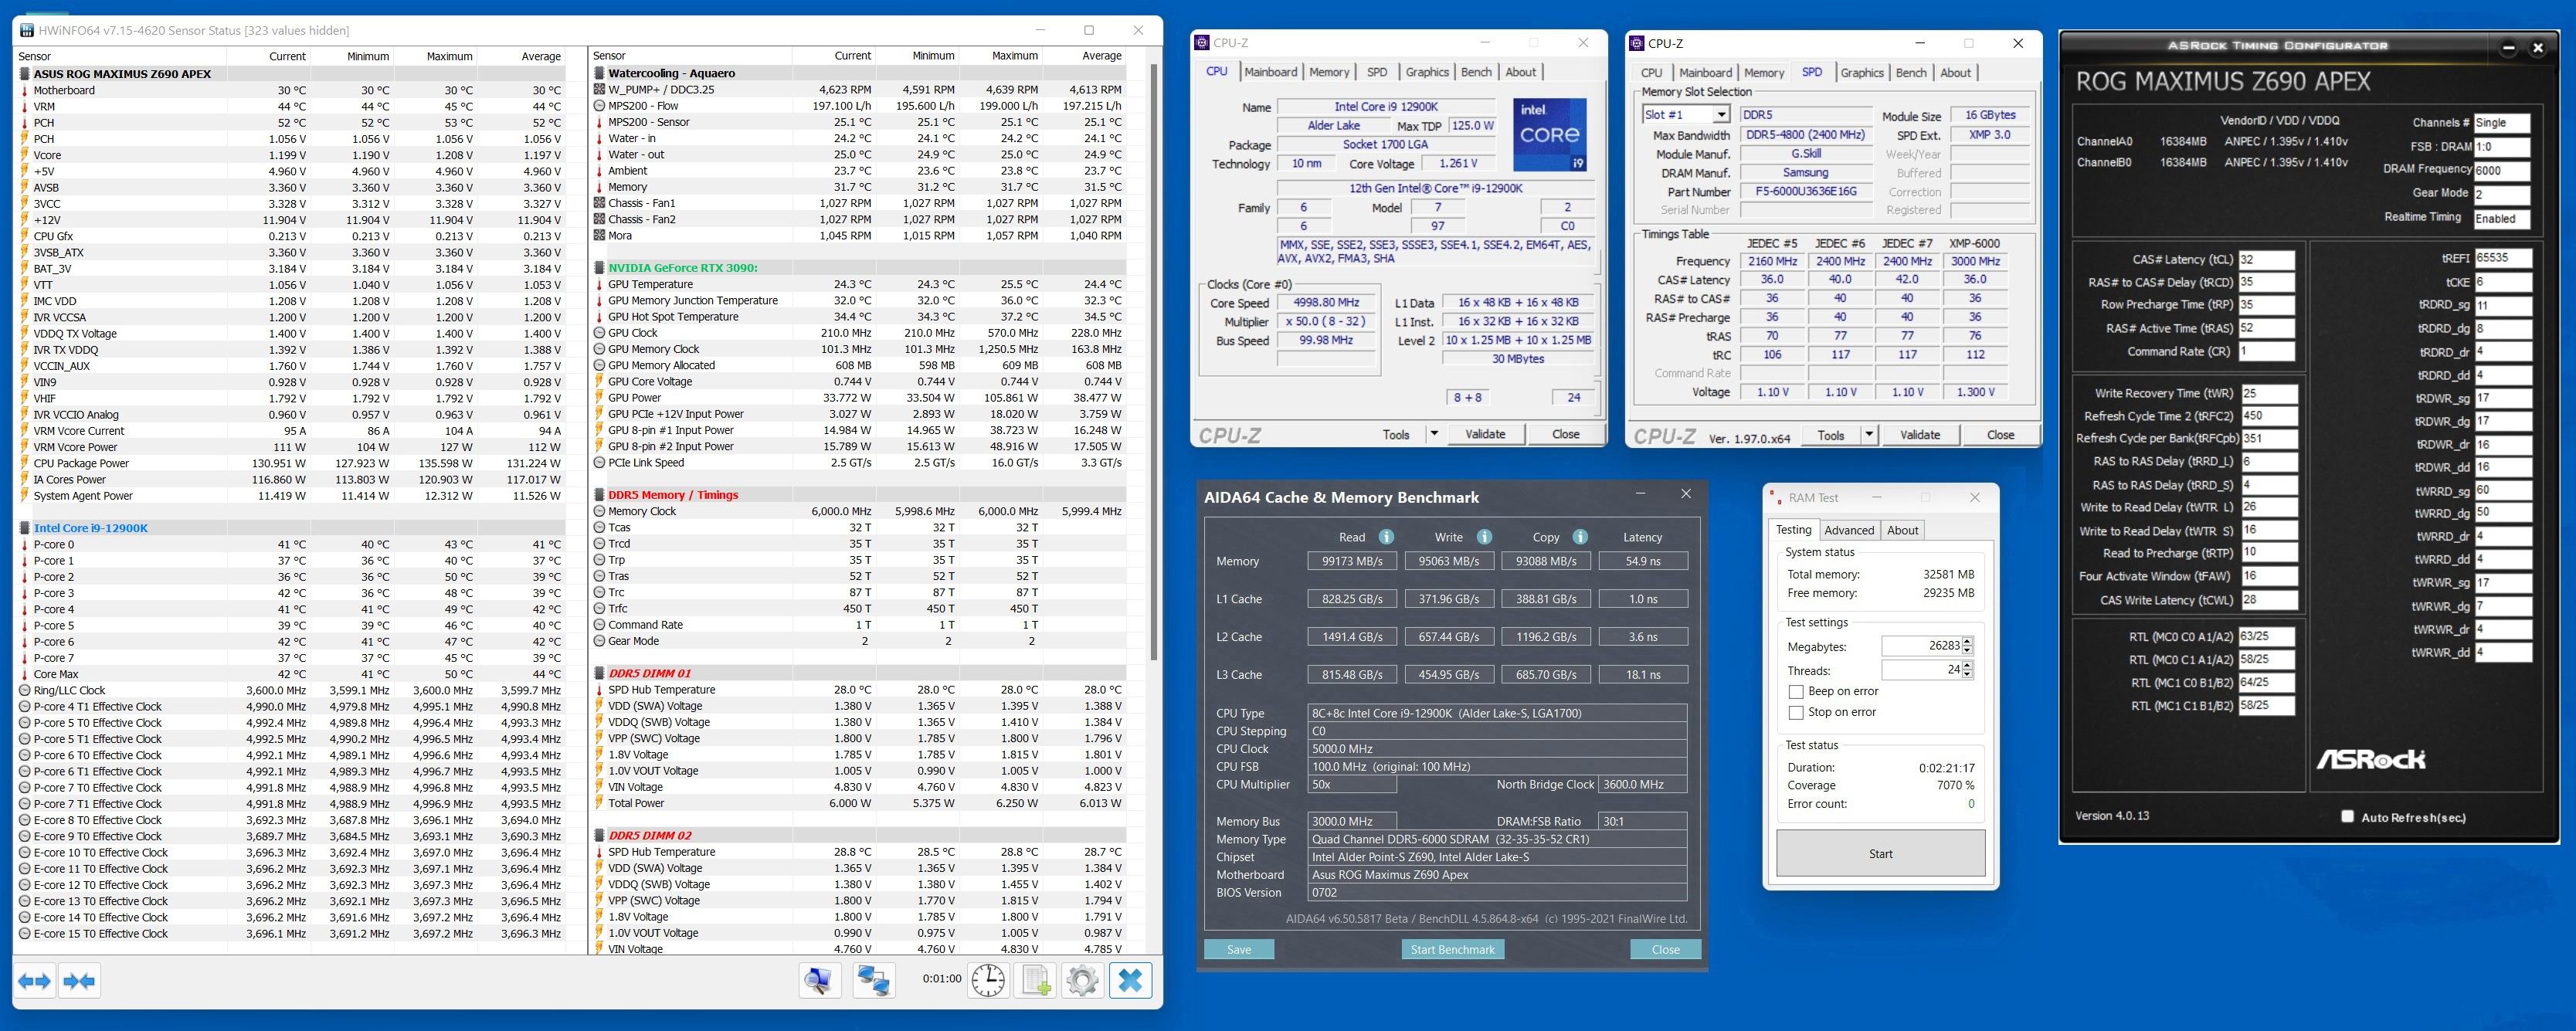Open the About tab in RAM Test

click(1902, 530)
